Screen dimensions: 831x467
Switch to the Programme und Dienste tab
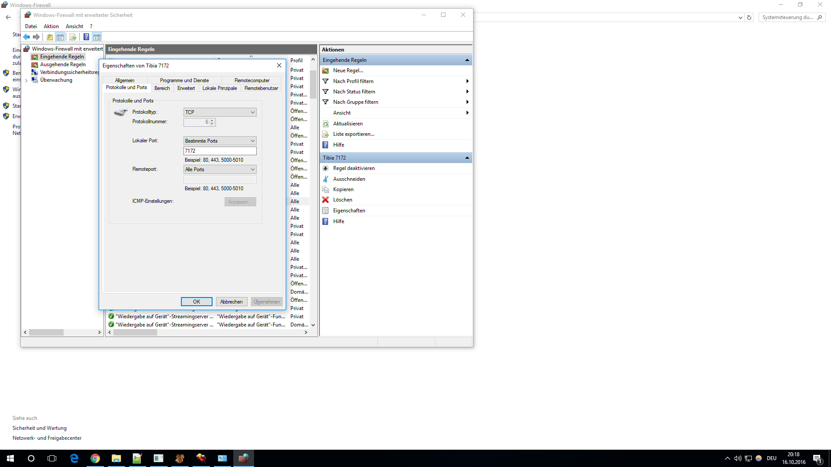point(184,80)
